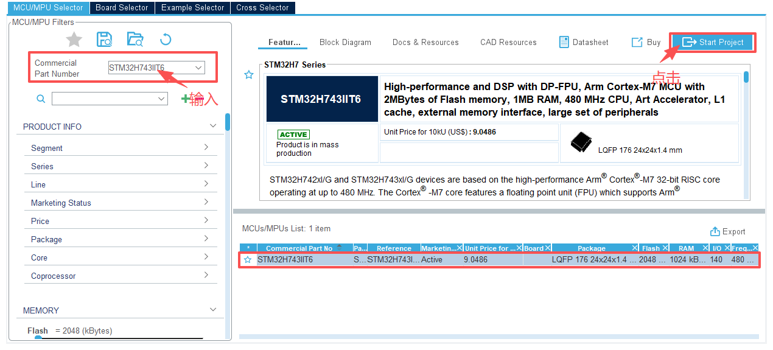Click the Datasheet document icon
773x350 pixels.
(564, 42)
